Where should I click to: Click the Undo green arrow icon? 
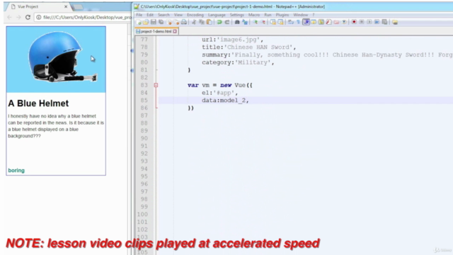(x=219, y=22)
